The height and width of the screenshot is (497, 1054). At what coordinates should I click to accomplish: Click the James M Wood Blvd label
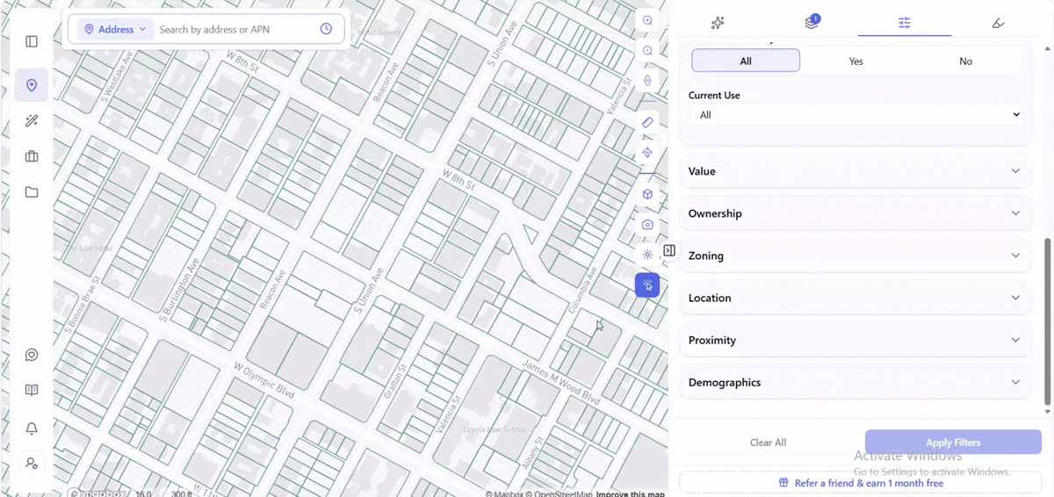coord(561,383)
